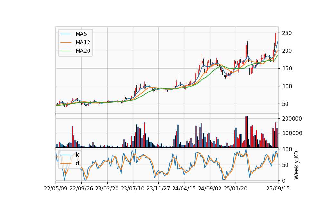Click the d legend label
The height and width of the screenshot is (222, 309).
[77, 163]
